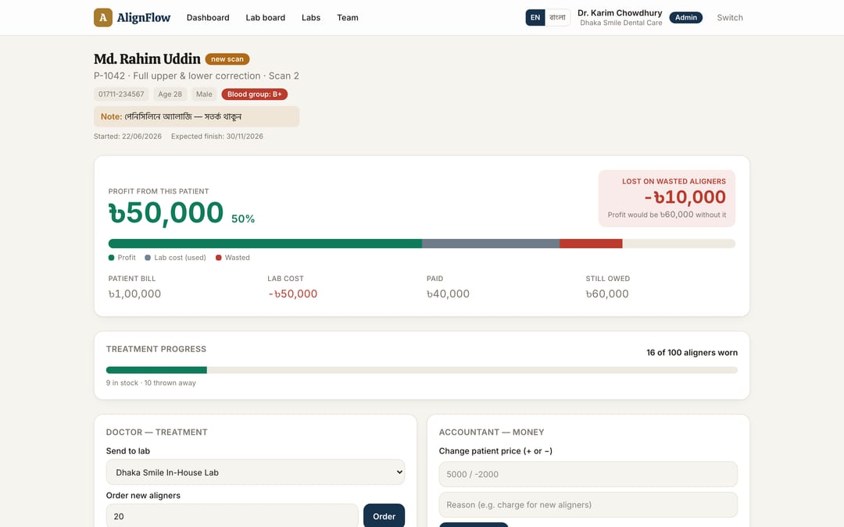844x527 pixels.
Task: Click the lost on wasted aligners card
Action: point(667,198)
